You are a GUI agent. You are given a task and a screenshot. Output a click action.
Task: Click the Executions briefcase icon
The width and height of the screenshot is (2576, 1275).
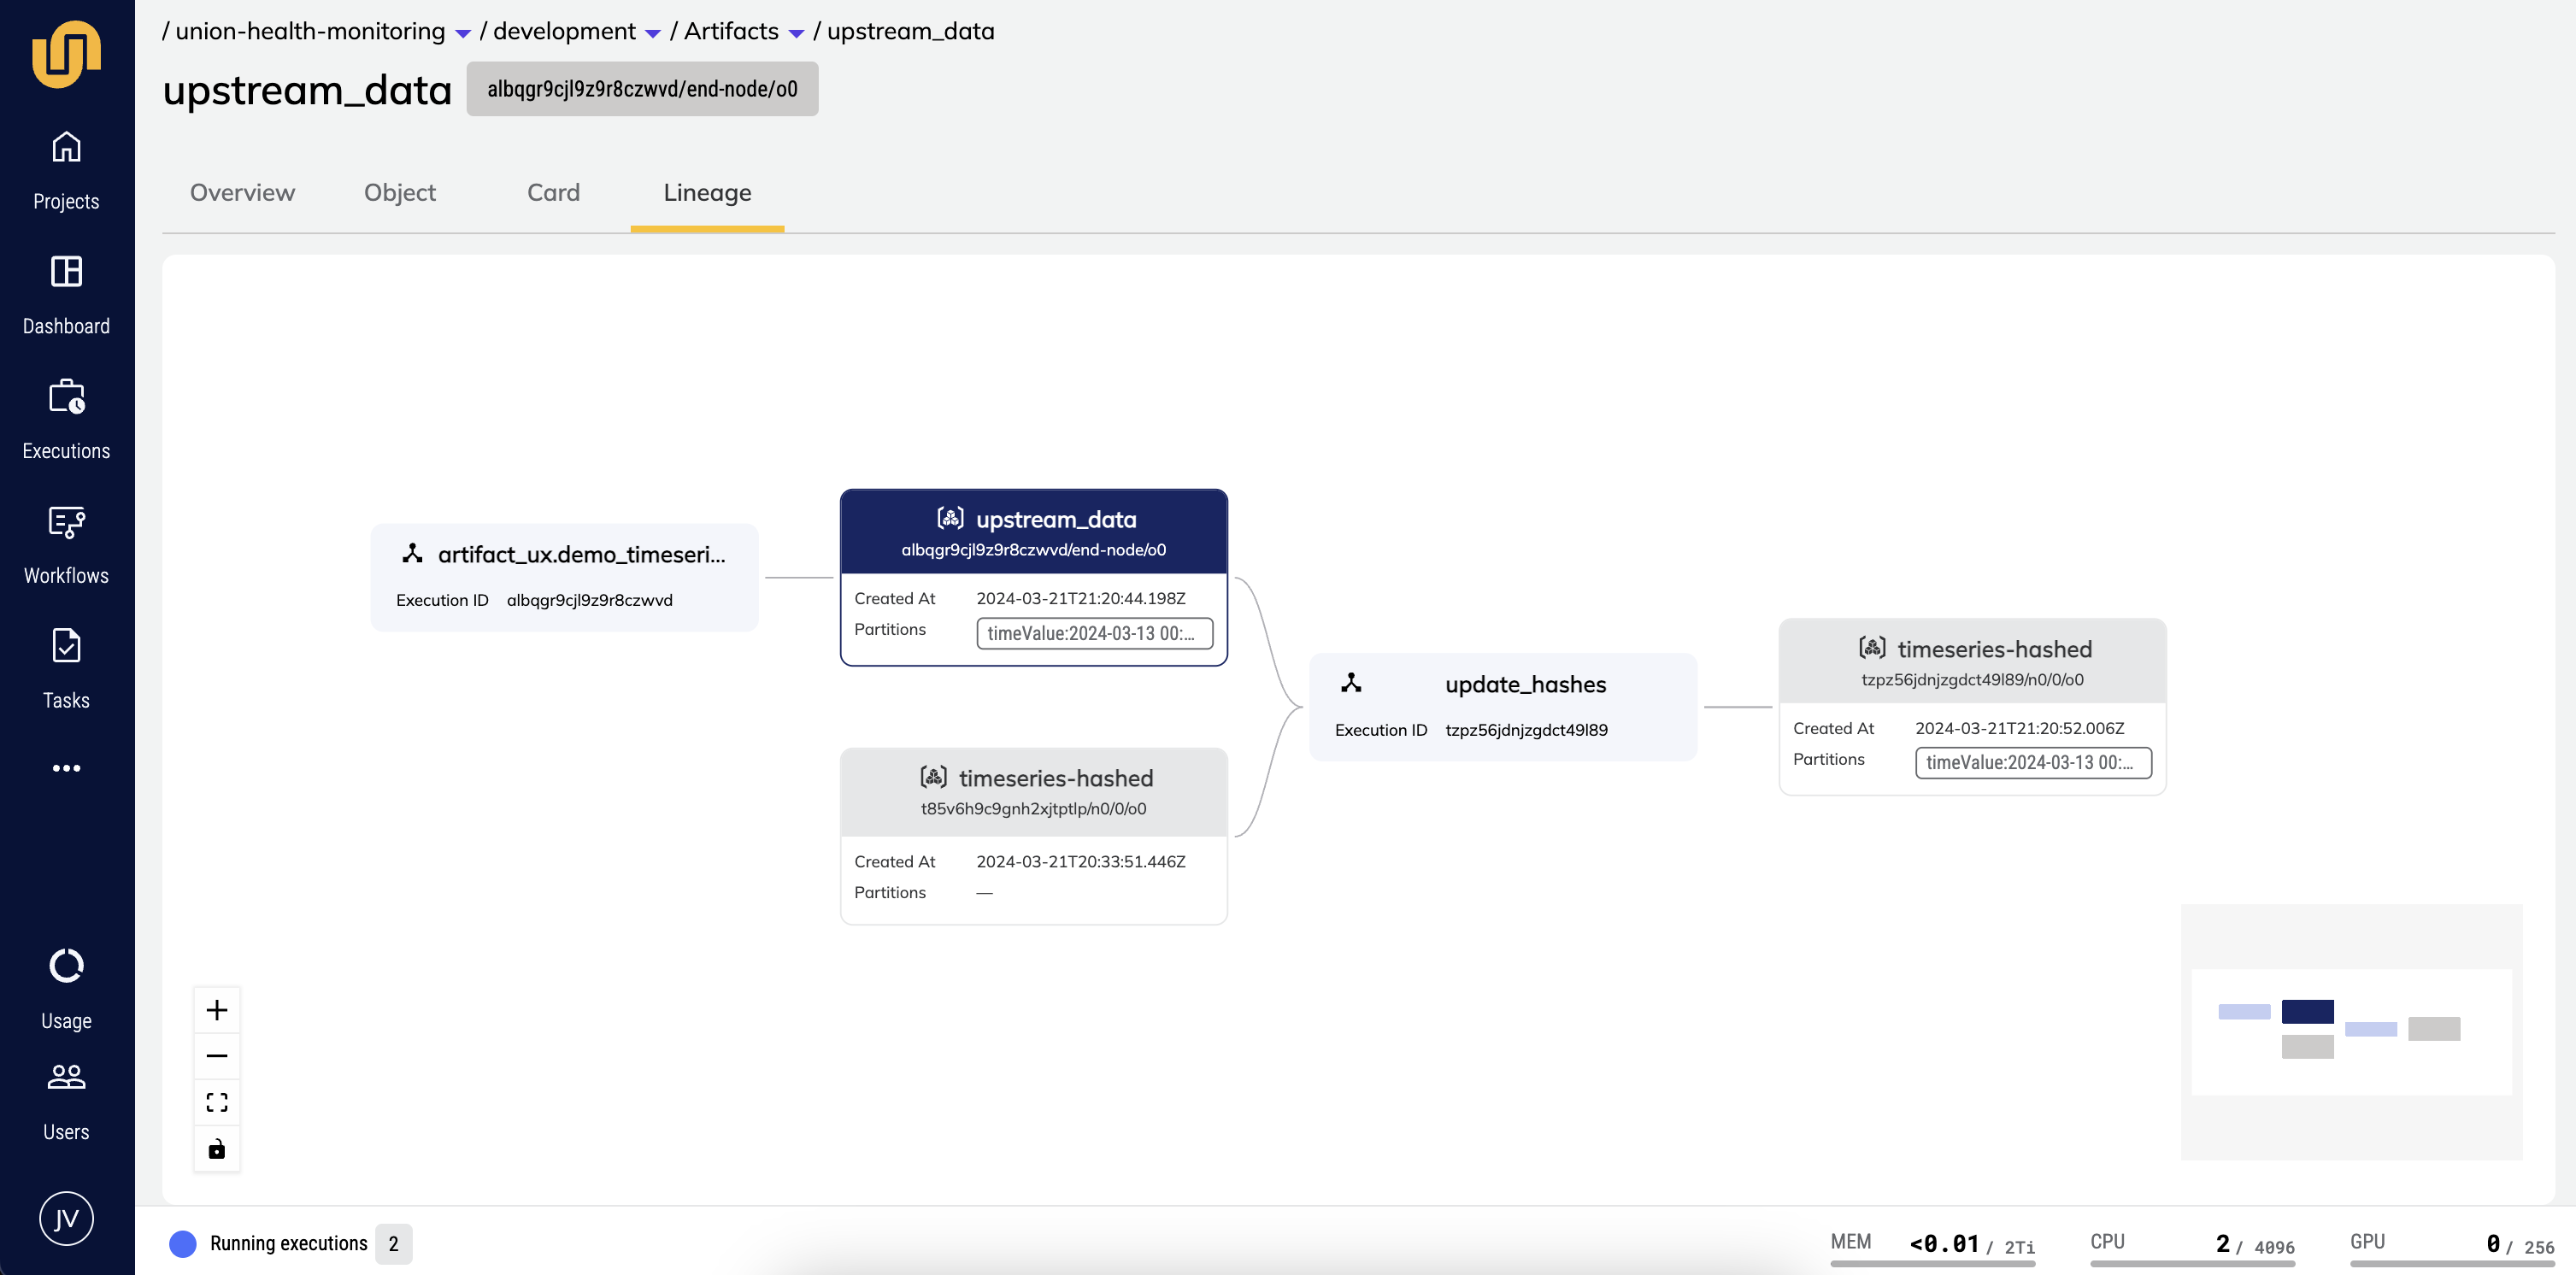(66, 399)
